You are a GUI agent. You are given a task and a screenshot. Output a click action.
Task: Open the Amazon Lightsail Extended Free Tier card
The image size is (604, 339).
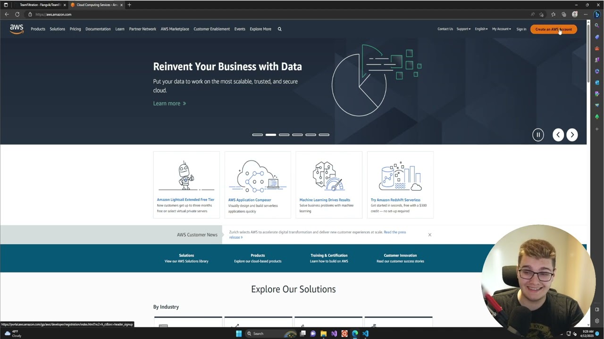(x=186, y=185)
